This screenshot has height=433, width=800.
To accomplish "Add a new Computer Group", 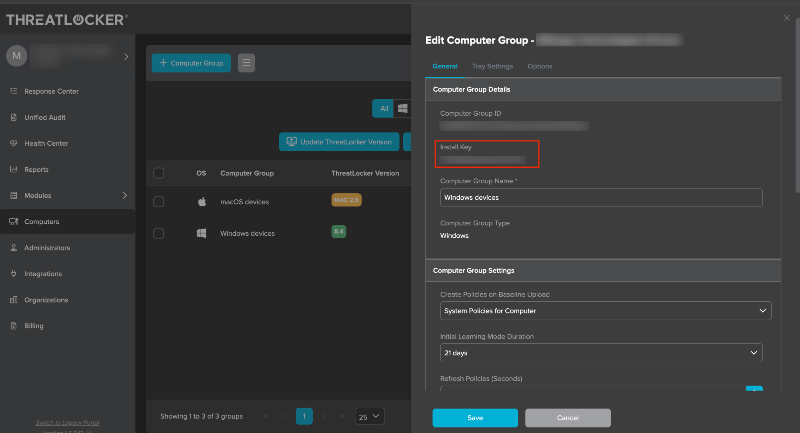I will pyautogui.click(x=191, y=63).
